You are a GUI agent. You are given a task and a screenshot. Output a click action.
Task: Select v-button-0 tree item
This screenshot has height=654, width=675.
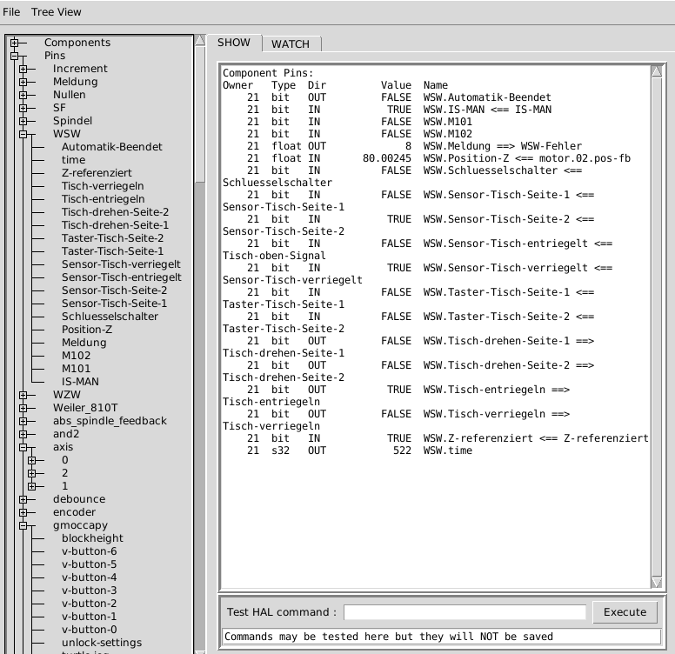click(89, 630)
